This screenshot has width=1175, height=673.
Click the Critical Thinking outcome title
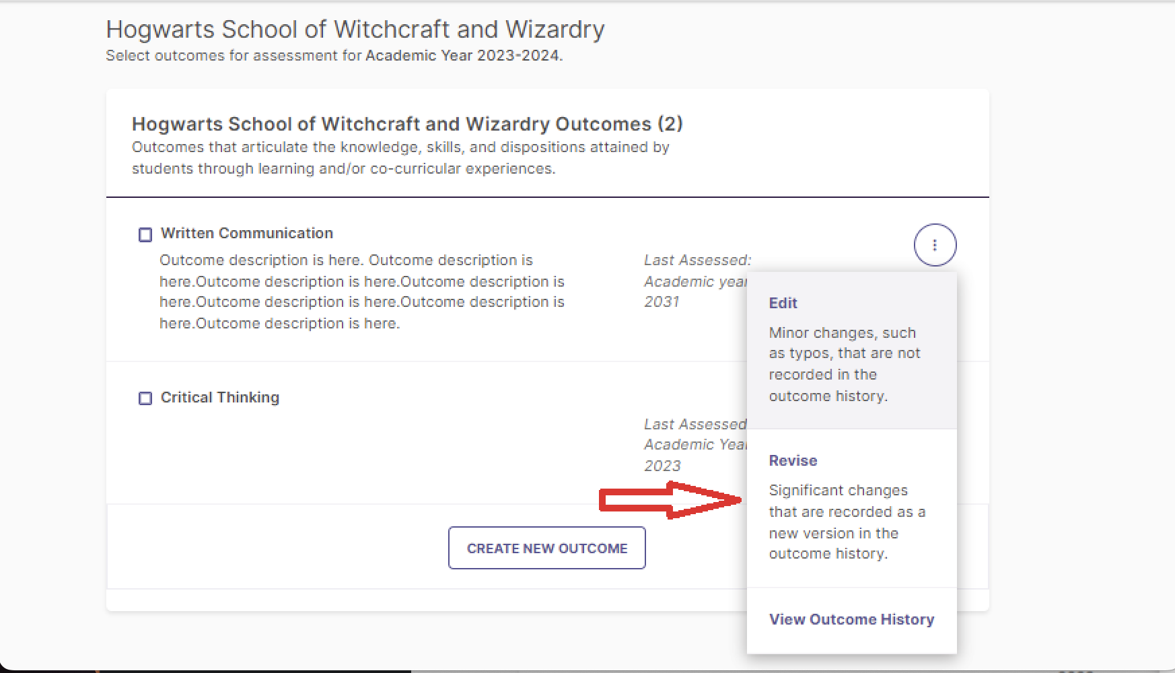click(x=220, y=397)
